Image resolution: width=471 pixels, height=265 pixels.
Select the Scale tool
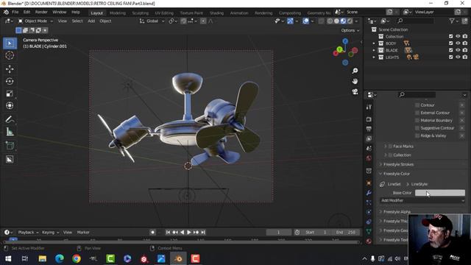point(10,93)
